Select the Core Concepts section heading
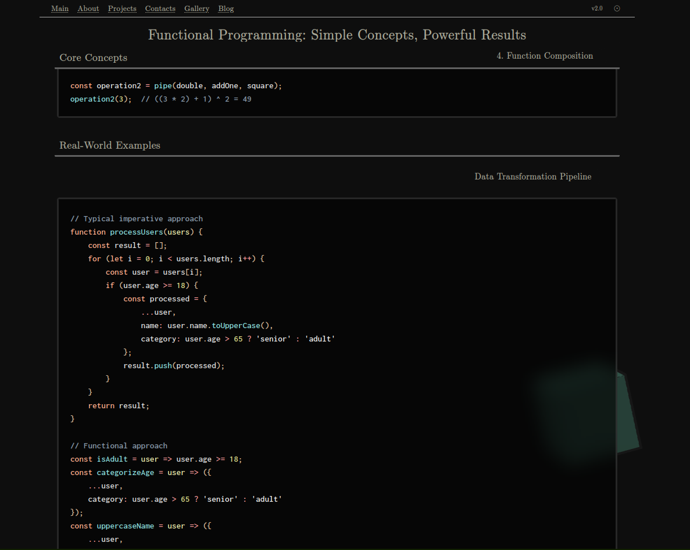 tap(94, 58)
